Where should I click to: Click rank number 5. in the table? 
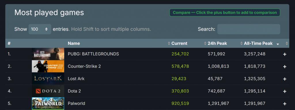pyautogui.click(x=10, y=103)
